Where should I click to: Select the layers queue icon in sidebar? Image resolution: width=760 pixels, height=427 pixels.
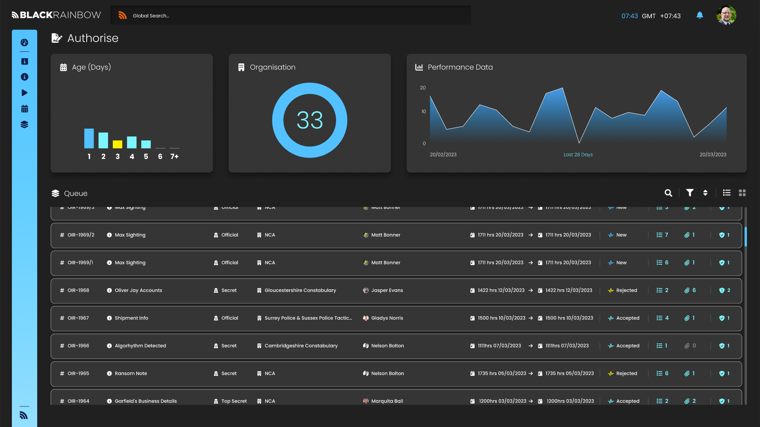click(25, 124)
